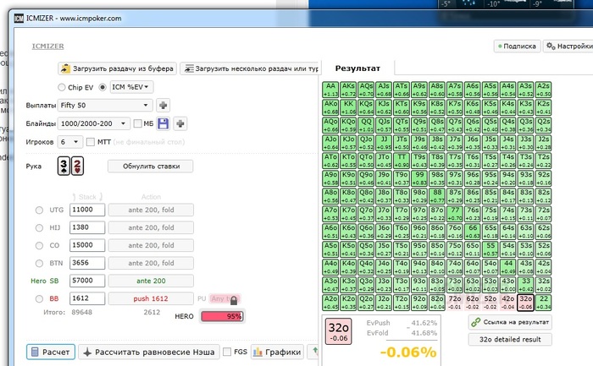Select UTG position radio button
The image size is (593, 366).
point(39,210)
